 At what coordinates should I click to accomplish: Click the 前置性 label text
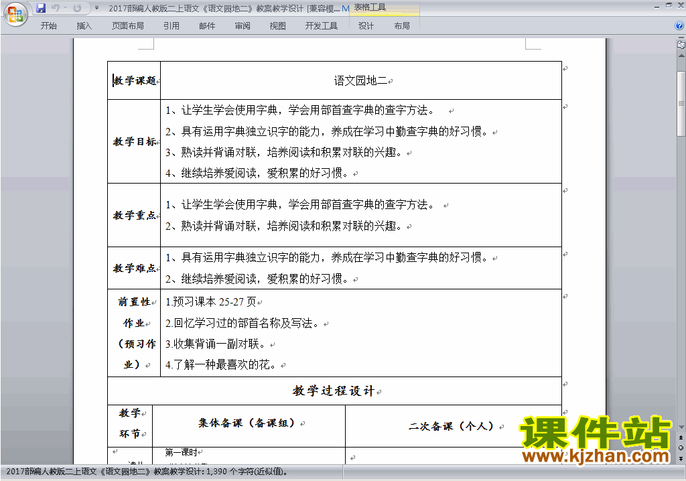pyautogui.click(x=134, y=302)
